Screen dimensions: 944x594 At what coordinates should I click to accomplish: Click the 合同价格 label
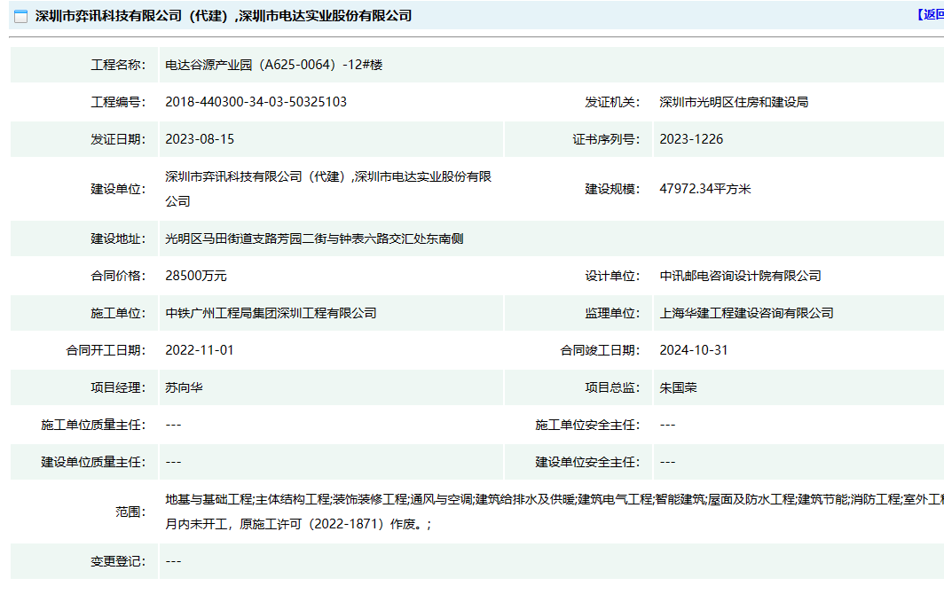tap(118, 277)
